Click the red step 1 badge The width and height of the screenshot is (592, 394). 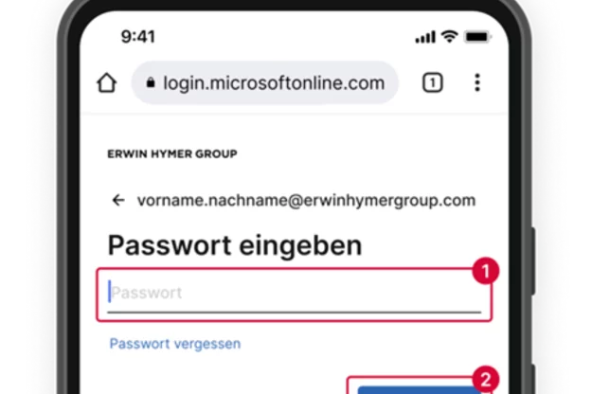click(x=486, y=271)
